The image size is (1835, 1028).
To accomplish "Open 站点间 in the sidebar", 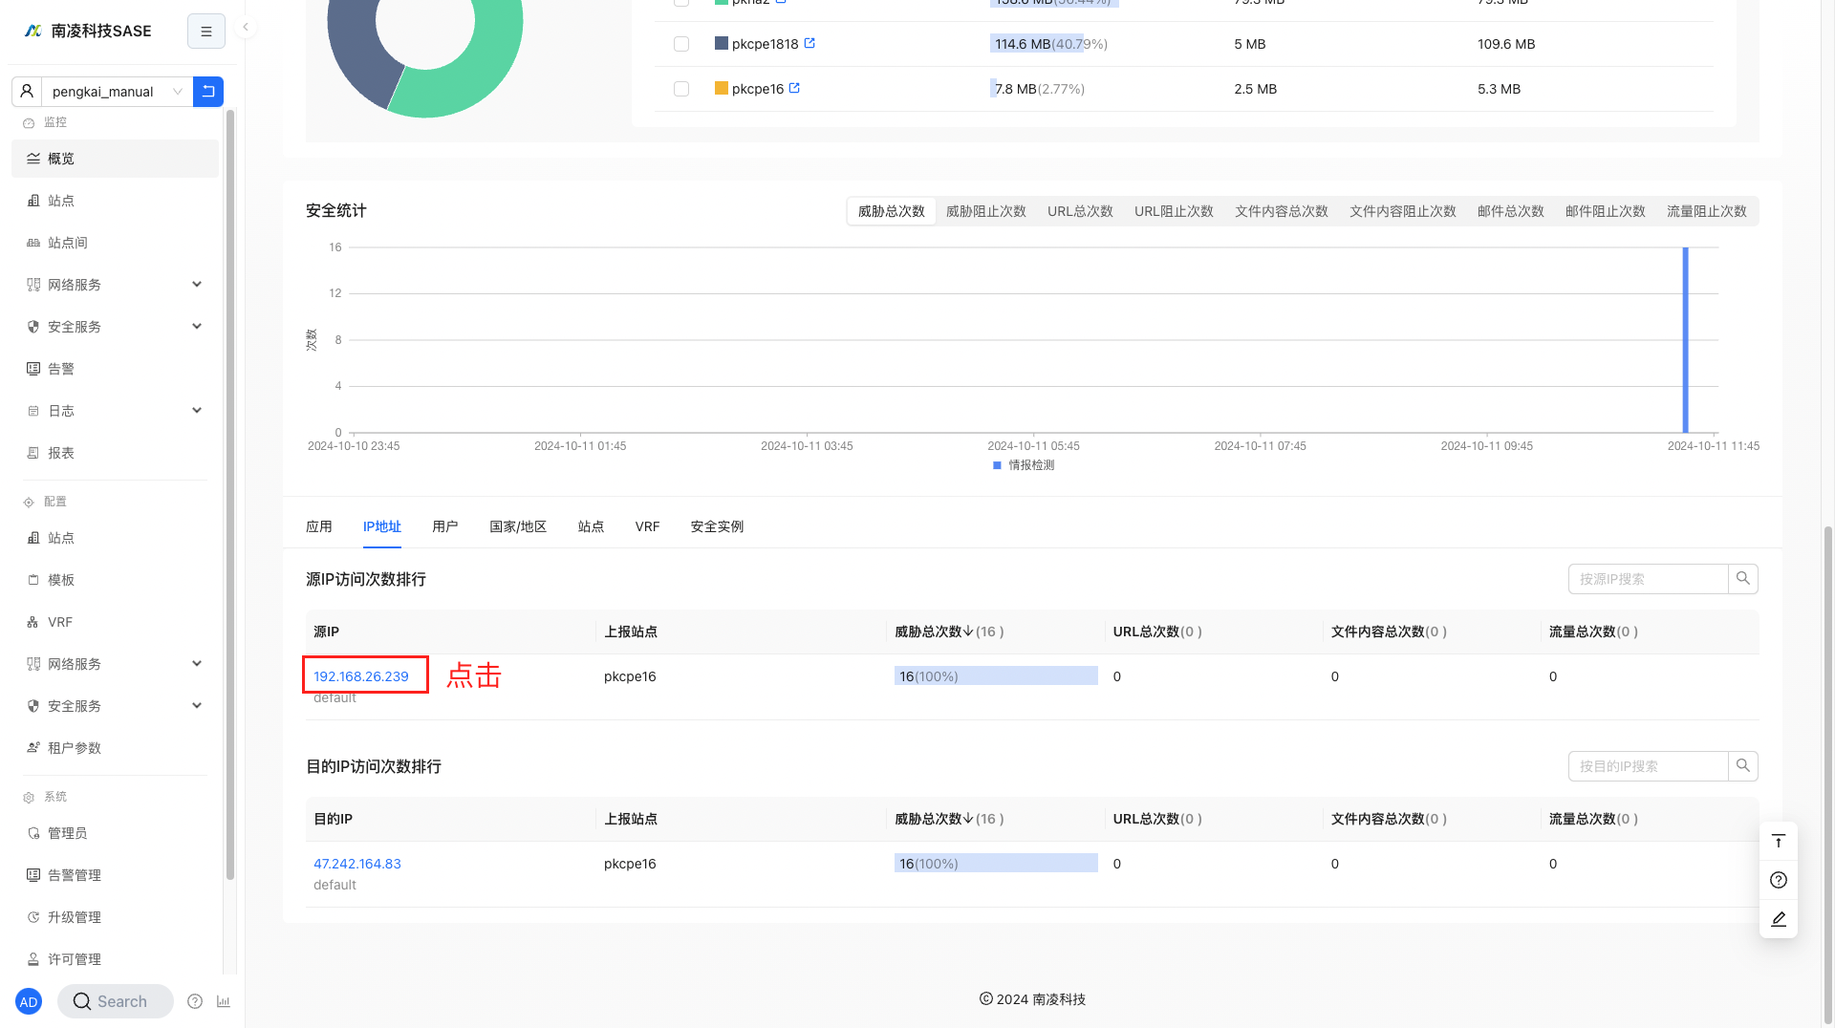I will pyautogui.click(x=115, y=243).
